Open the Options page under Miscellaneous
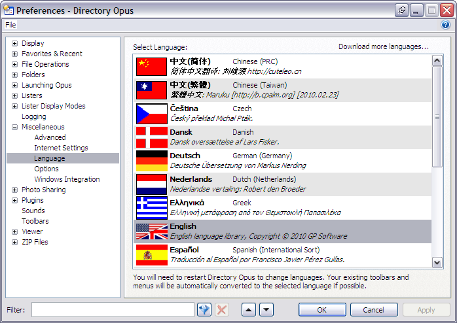457x323 pixels. tap(46, 169)
